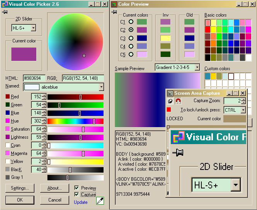Click the RGB value field
257x210 pixels.
[x=83, y=78]
